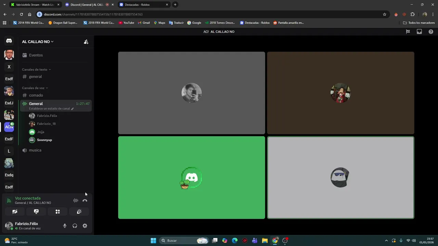This screenshot has width=438, height=246.
Task: Open Discord direct messages home icon
Action: [x=9, y=41]
